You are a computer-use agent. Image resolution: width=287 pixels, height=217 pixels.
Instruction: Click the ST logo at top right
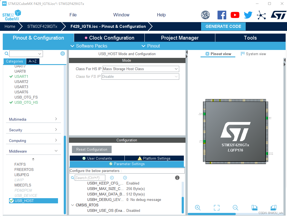coord(279,15)
